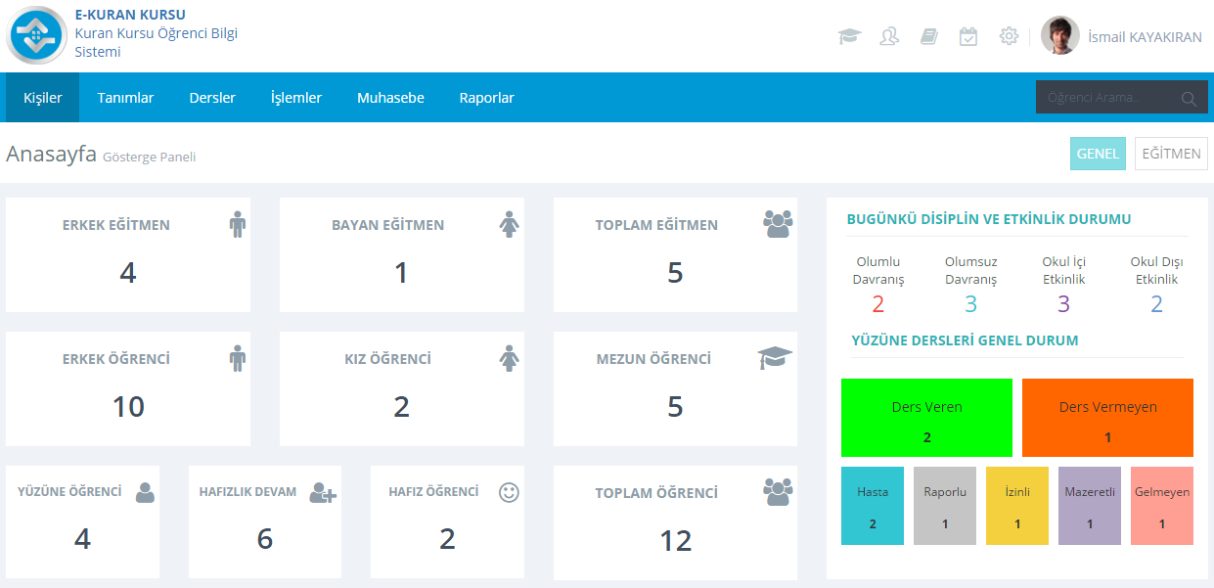Switch dashboard view to GENEL

tap(1098, 154)
